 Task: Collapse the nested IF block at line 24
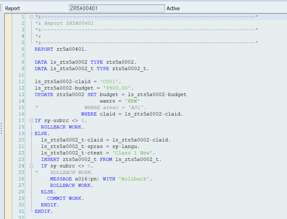click(x=32, y=166)
